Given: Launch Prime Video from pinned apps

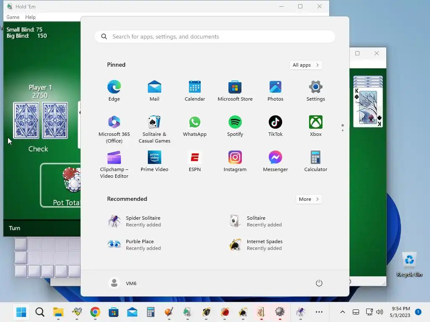Looking at the screenshot, I should coord(155,161).
